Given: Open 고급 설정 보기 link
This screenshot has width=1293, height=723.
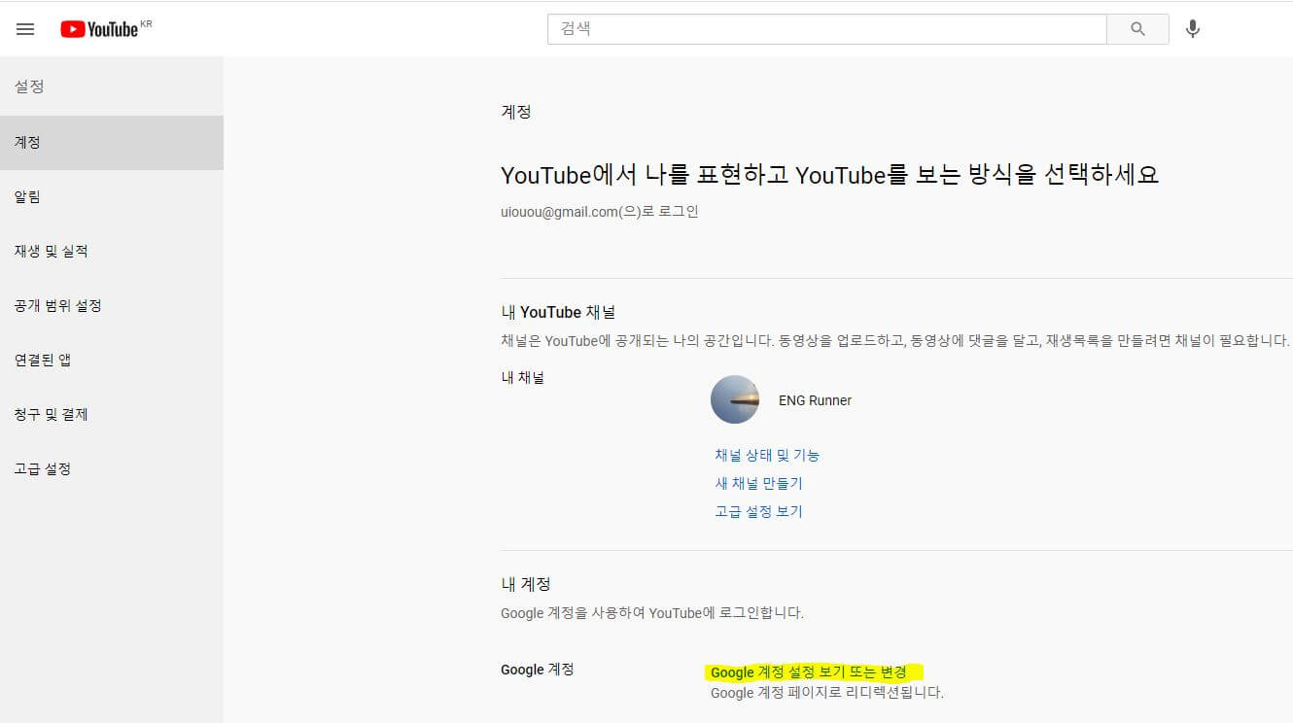Looking at the screenshot, I should [x=757, y=511].
